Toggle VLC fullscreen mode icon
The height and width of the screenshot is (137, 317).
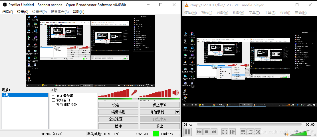tap(225, 132)
